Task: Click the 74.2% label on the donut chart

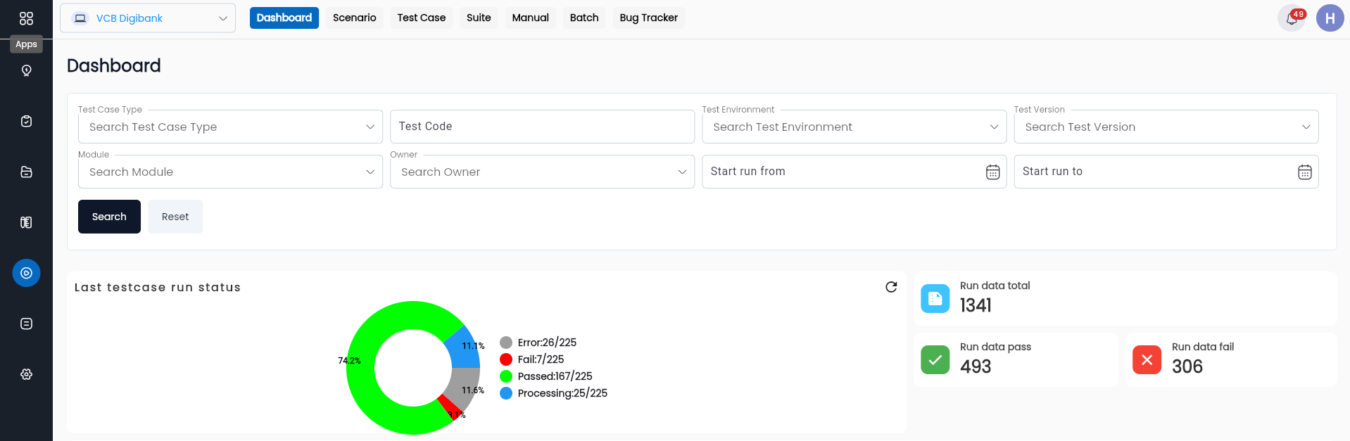Action: 349,361
